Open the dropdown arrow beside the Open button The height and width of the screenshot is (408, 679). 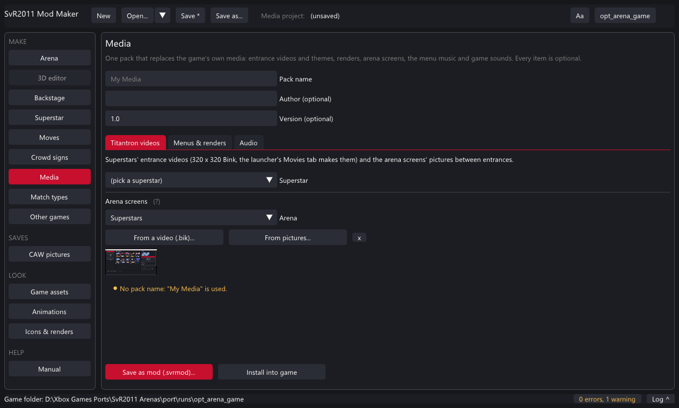click(x=163, y=16)
